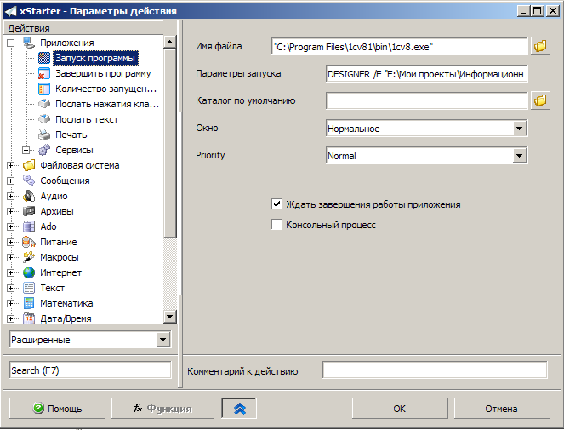564x430 pixels.
Task: Expand the Сообщения node
Action: point(11,181)
